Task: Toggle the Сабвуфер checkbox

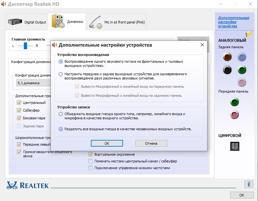Action: pyautogui.click(x=19, y=110)
